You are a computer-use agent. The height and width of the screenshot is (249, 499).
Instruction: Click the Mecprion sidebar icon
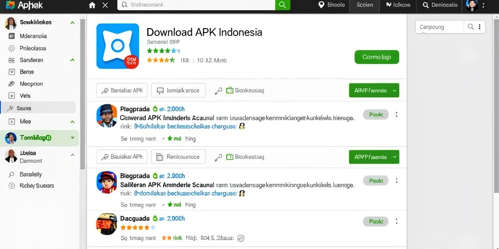pyautogui.click(x=12, y=84)
